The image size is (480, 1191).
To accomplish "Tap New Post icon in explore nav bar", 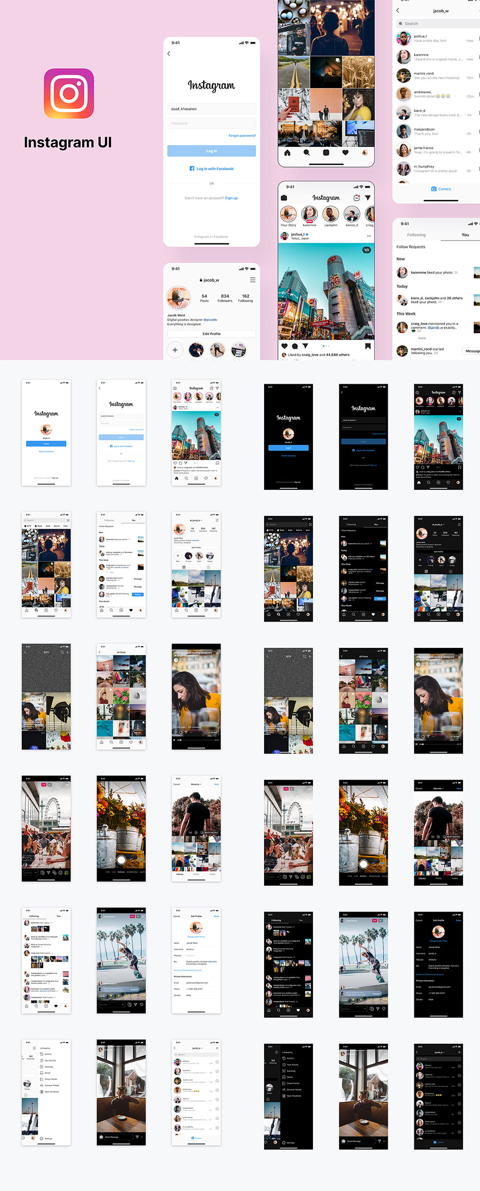I will pos(326,153).
